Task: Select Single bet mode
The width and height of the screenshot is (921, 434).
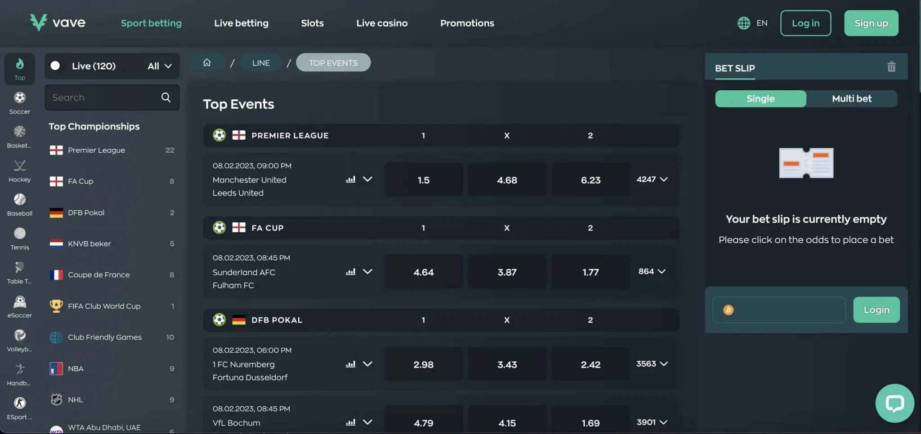Action: (x=760, y=98)
